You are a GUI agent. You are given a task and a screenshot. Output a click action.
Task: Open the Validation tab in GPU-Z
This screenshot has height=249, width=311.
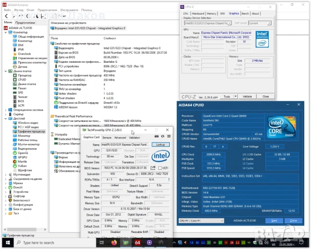pos(134,137)
